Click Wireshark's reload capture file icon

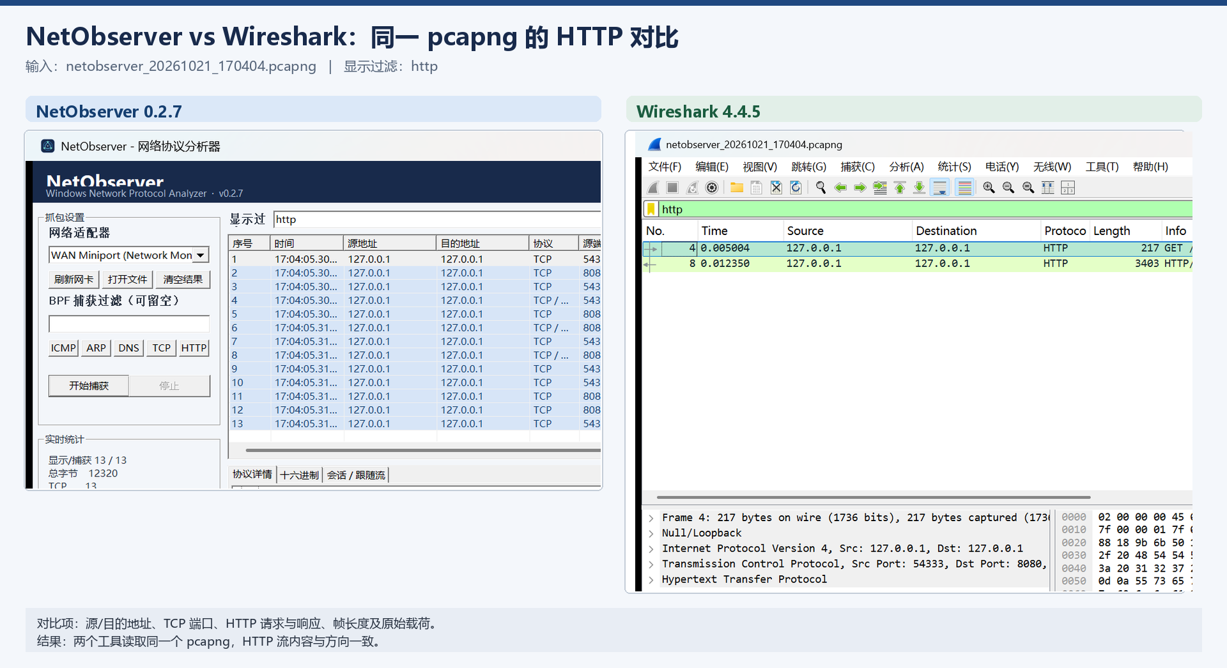(796, 188)
